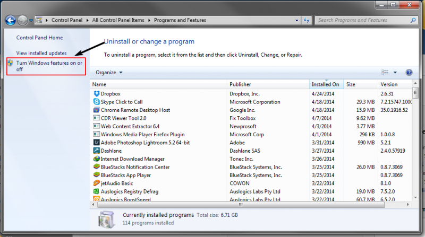Click 990 MB size cell
425x237 pixels.
[x=366, y=143]
